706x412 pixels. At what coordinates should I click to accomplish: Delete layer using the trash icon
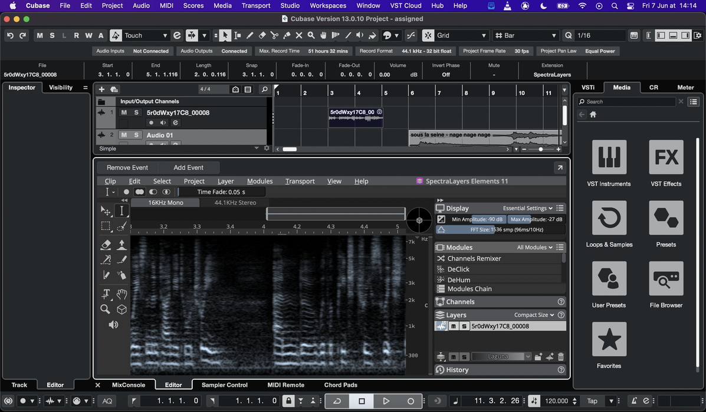pyautogui.click(x=560, y=357)
